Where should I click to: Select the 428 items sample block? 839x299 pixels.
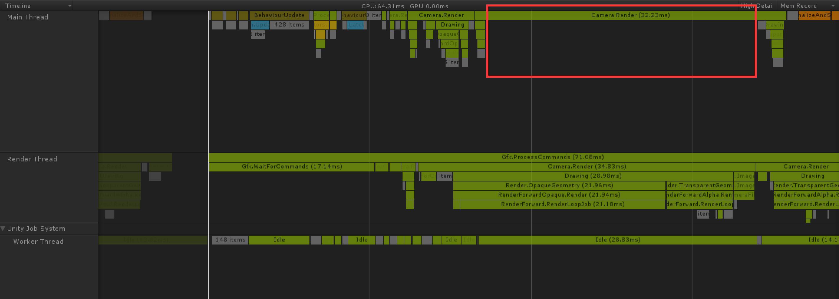coord(289,24)
